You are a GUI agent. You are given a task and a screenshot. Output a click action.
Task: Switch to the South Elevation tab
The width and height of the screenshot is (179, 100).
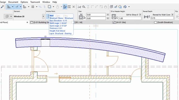coord(163,22)
